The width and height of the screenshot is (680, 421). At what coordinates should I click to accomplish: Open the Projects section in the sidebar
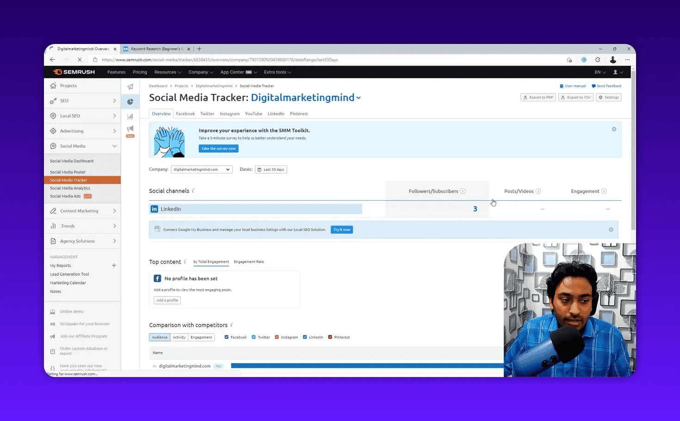[x=68, y=86]
